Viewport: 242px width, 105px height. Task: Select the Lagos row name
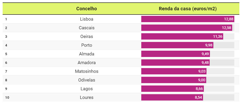(x=87, y=89)
